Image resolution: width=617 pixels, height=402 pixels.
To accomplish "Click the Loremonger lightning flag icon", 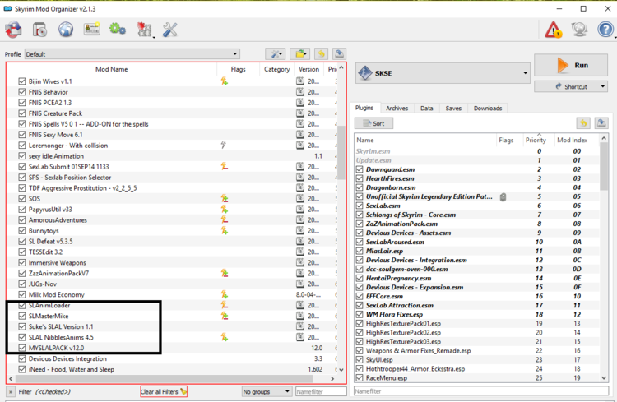I will coord(224,146).
